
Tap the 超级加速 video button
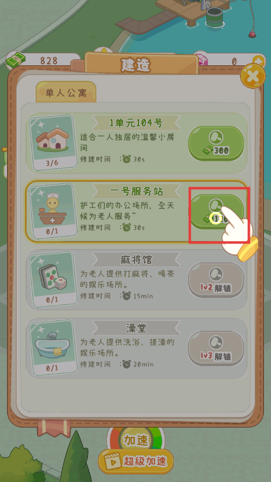(x=136, y=461)
